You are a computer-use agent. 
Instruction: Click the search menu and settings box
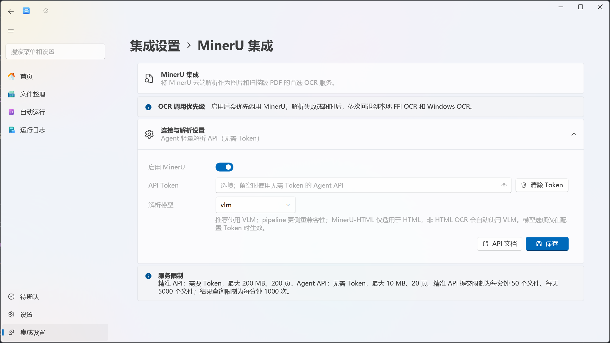coord(55,52)
